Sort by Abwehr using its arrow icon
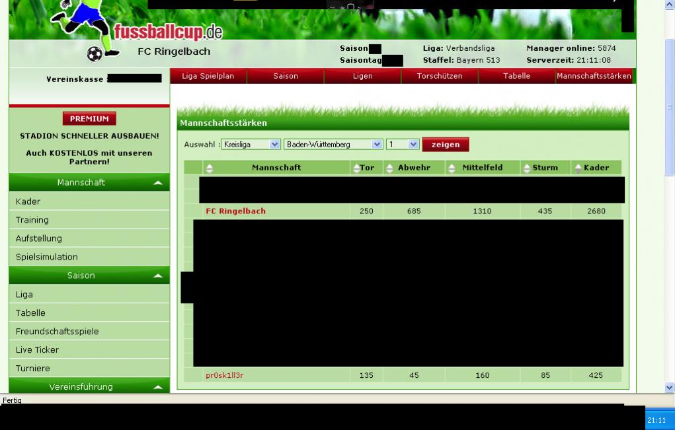 (x=389, y=168)
